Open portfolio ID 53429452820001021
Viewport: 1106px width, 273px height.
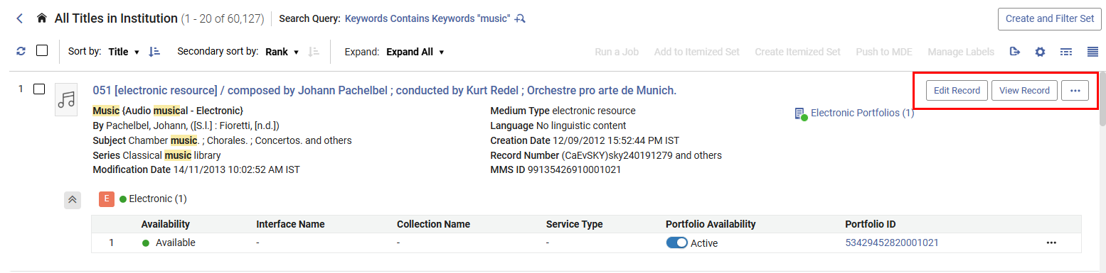point(891,243)
